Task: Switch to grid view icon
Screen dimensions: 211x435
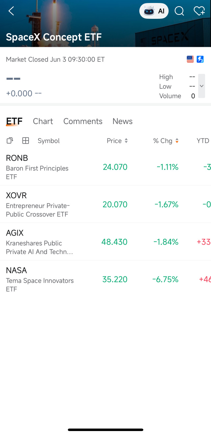Action: 26,141
